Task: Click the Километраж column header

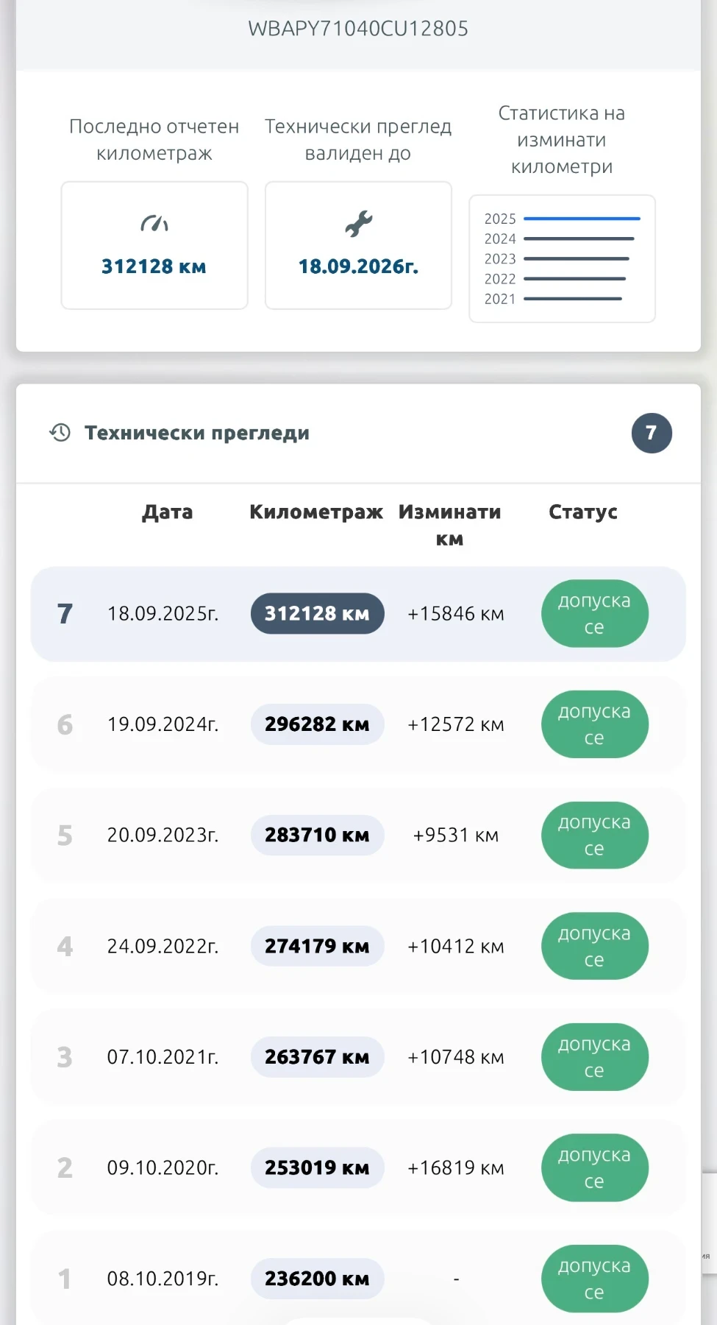Action: [316, 512]
